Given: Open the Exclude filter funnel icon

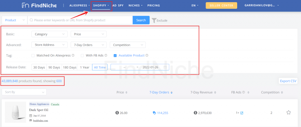Looking at the screenshot, I should point(154,20).
